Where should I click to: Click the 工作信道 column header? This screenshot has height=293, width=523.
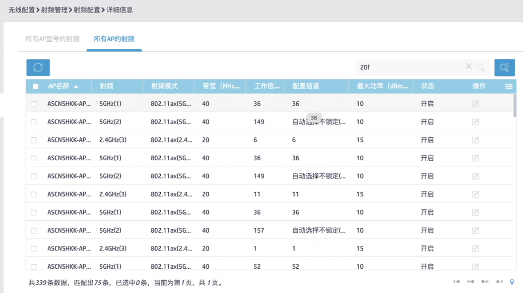click(x=267, y=86)
